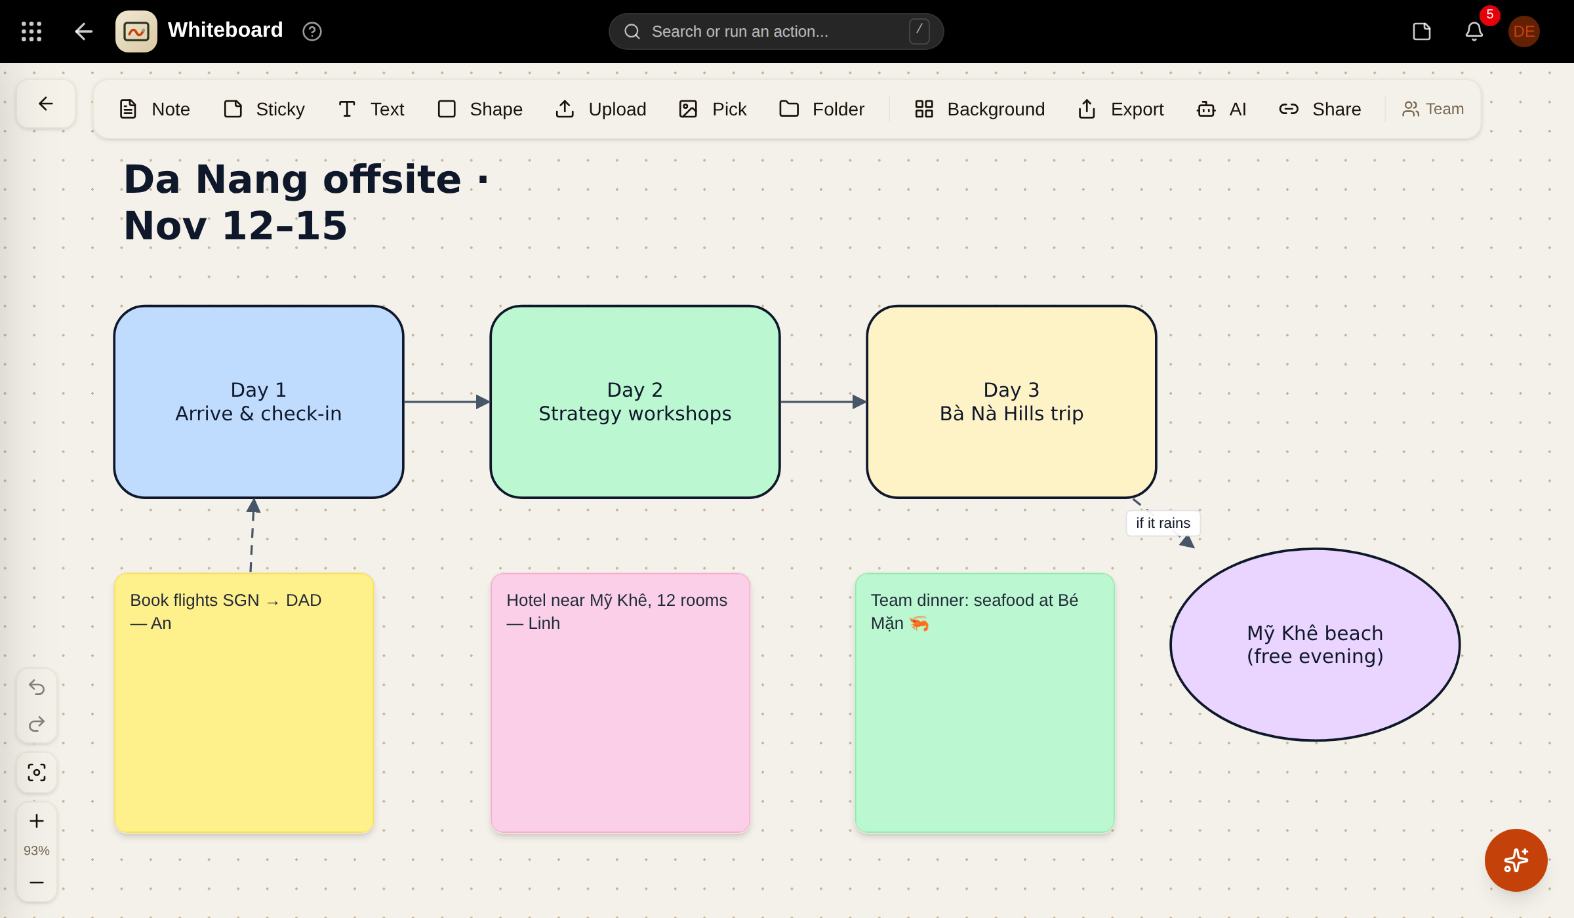Open the help question-mark icon
Screen dimensions: 1574x918
tap(312, 31)
